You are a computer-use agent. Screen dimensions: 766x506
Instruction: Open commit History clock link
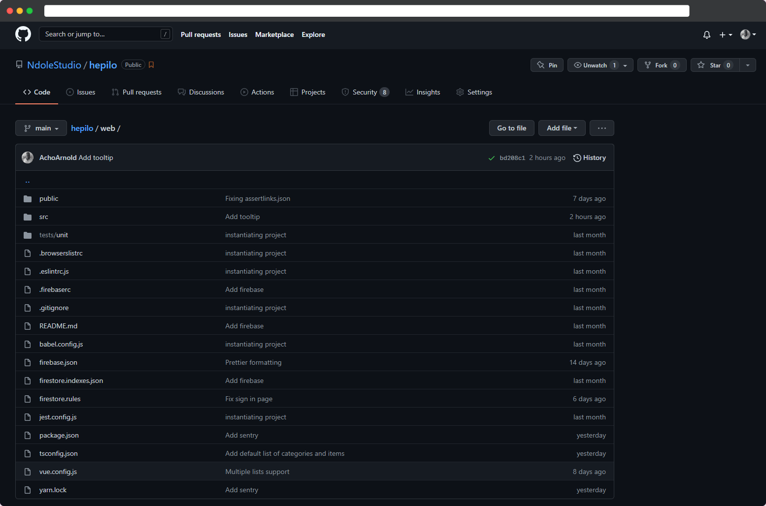coord(590,158)
